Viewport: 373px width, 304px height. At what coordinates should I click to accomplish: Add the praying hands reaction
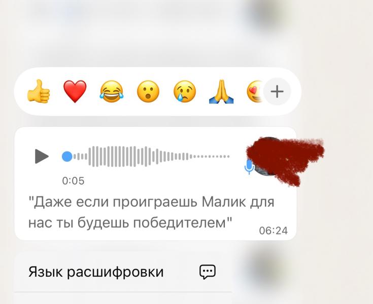click(221, 91)
